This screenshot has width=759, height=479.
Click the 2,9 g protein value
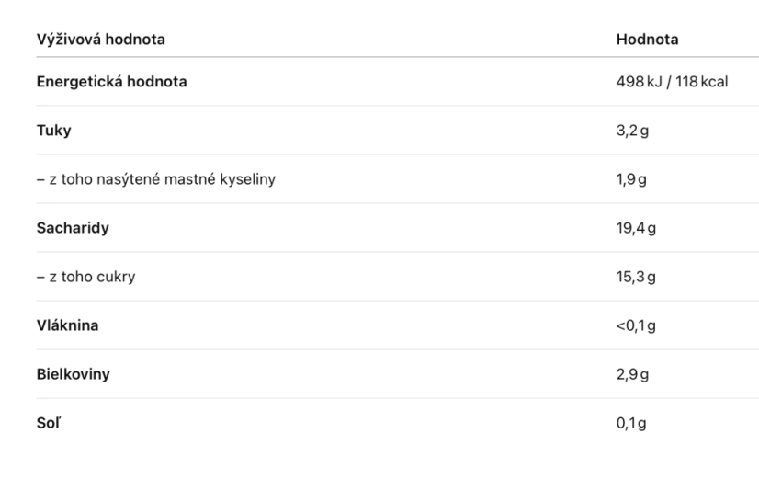(x=632, y=374)
